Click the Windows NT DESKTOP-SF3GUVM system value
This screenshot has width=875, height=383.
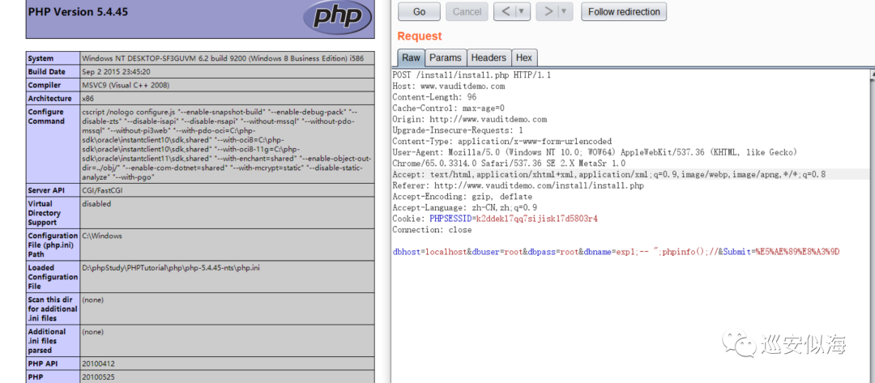(x=221, y=58)
